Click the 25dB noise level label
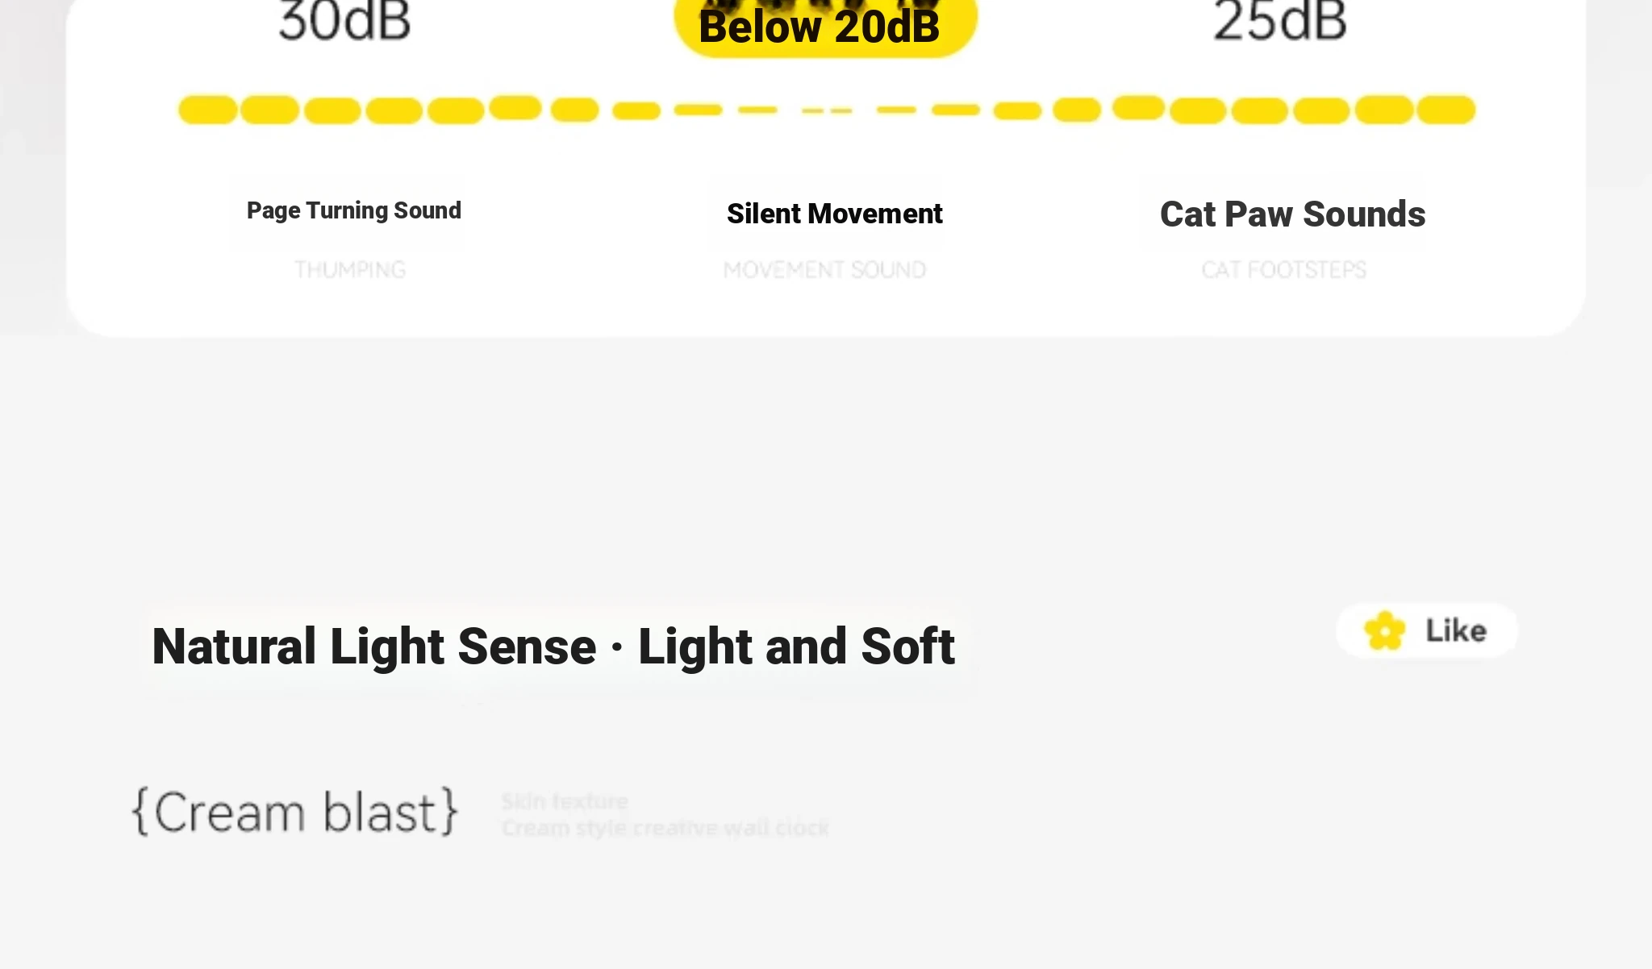Screen dimensions: 1652x969 coord(1280,21)
